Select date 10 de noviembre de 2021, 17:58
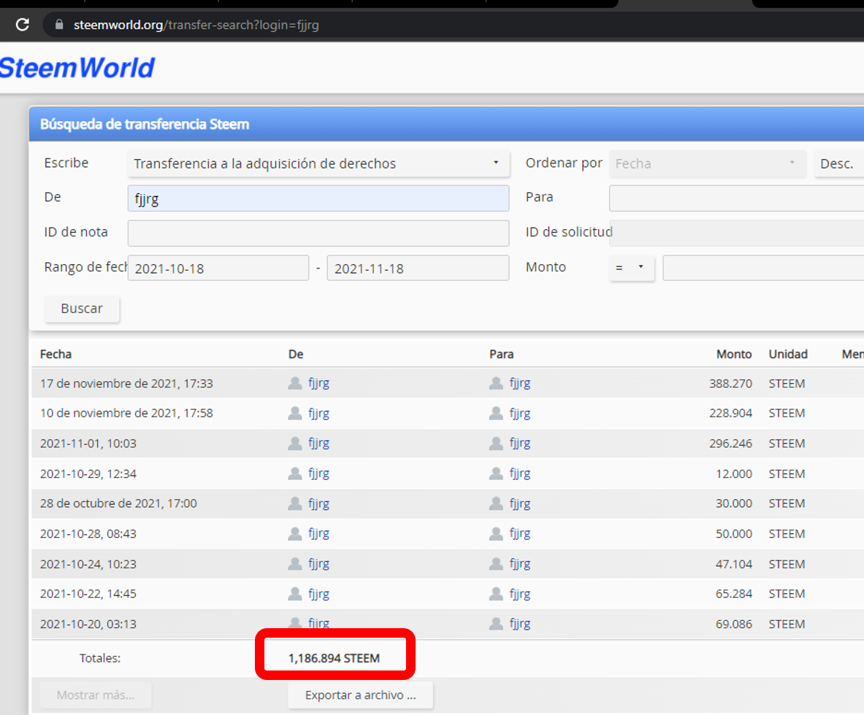The image size is (864, 715). click(126, 414)
